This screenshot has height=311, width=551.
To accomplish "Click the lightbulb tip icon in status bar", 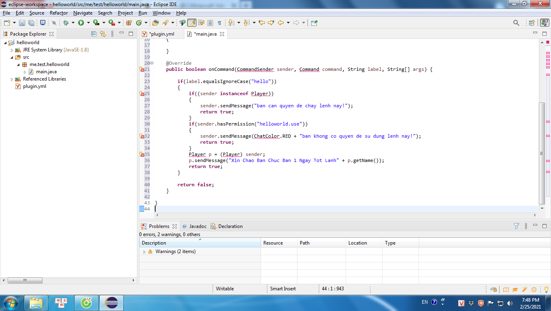I will pyautogui.click(x=546, y=289).
